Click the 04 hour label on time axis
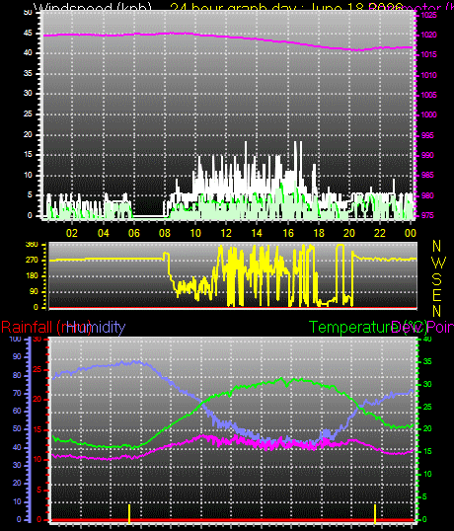 coord(104,233)
